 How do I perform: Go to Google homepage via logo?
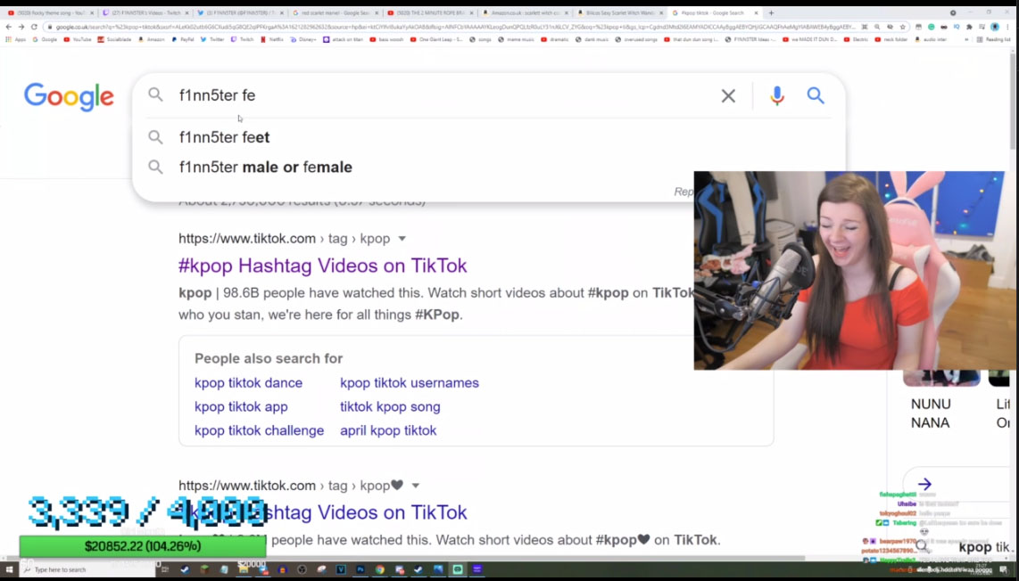tap(69, 97)
